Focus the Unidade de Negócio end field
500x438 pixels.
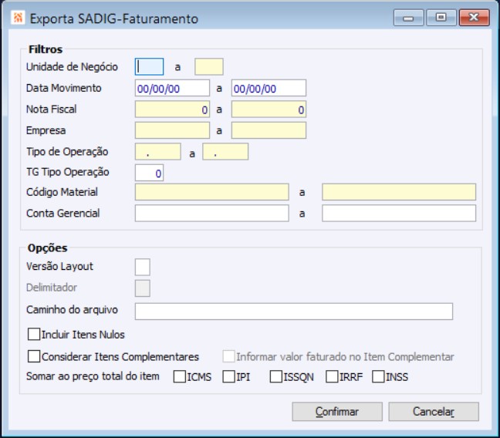click(x=209, y=66)
